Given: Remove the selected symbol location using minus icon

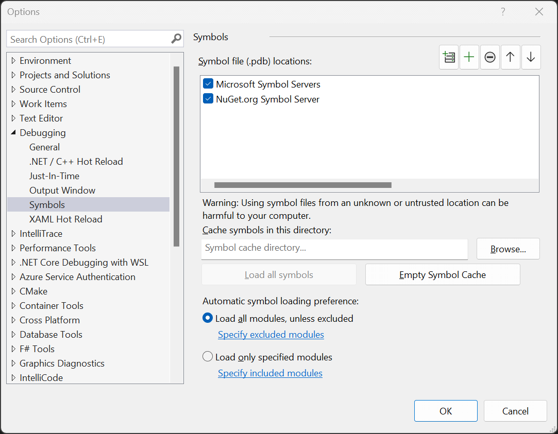Looking at the screenshot, I should point(490,57).
